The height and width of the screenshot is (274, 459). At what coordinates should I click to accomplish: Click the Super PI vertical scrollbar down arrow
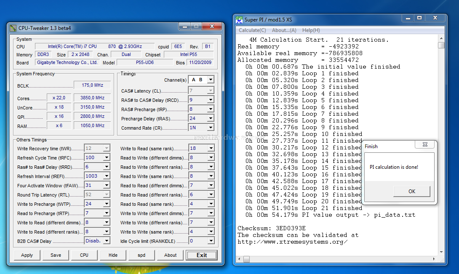click(x=441, y=252)
